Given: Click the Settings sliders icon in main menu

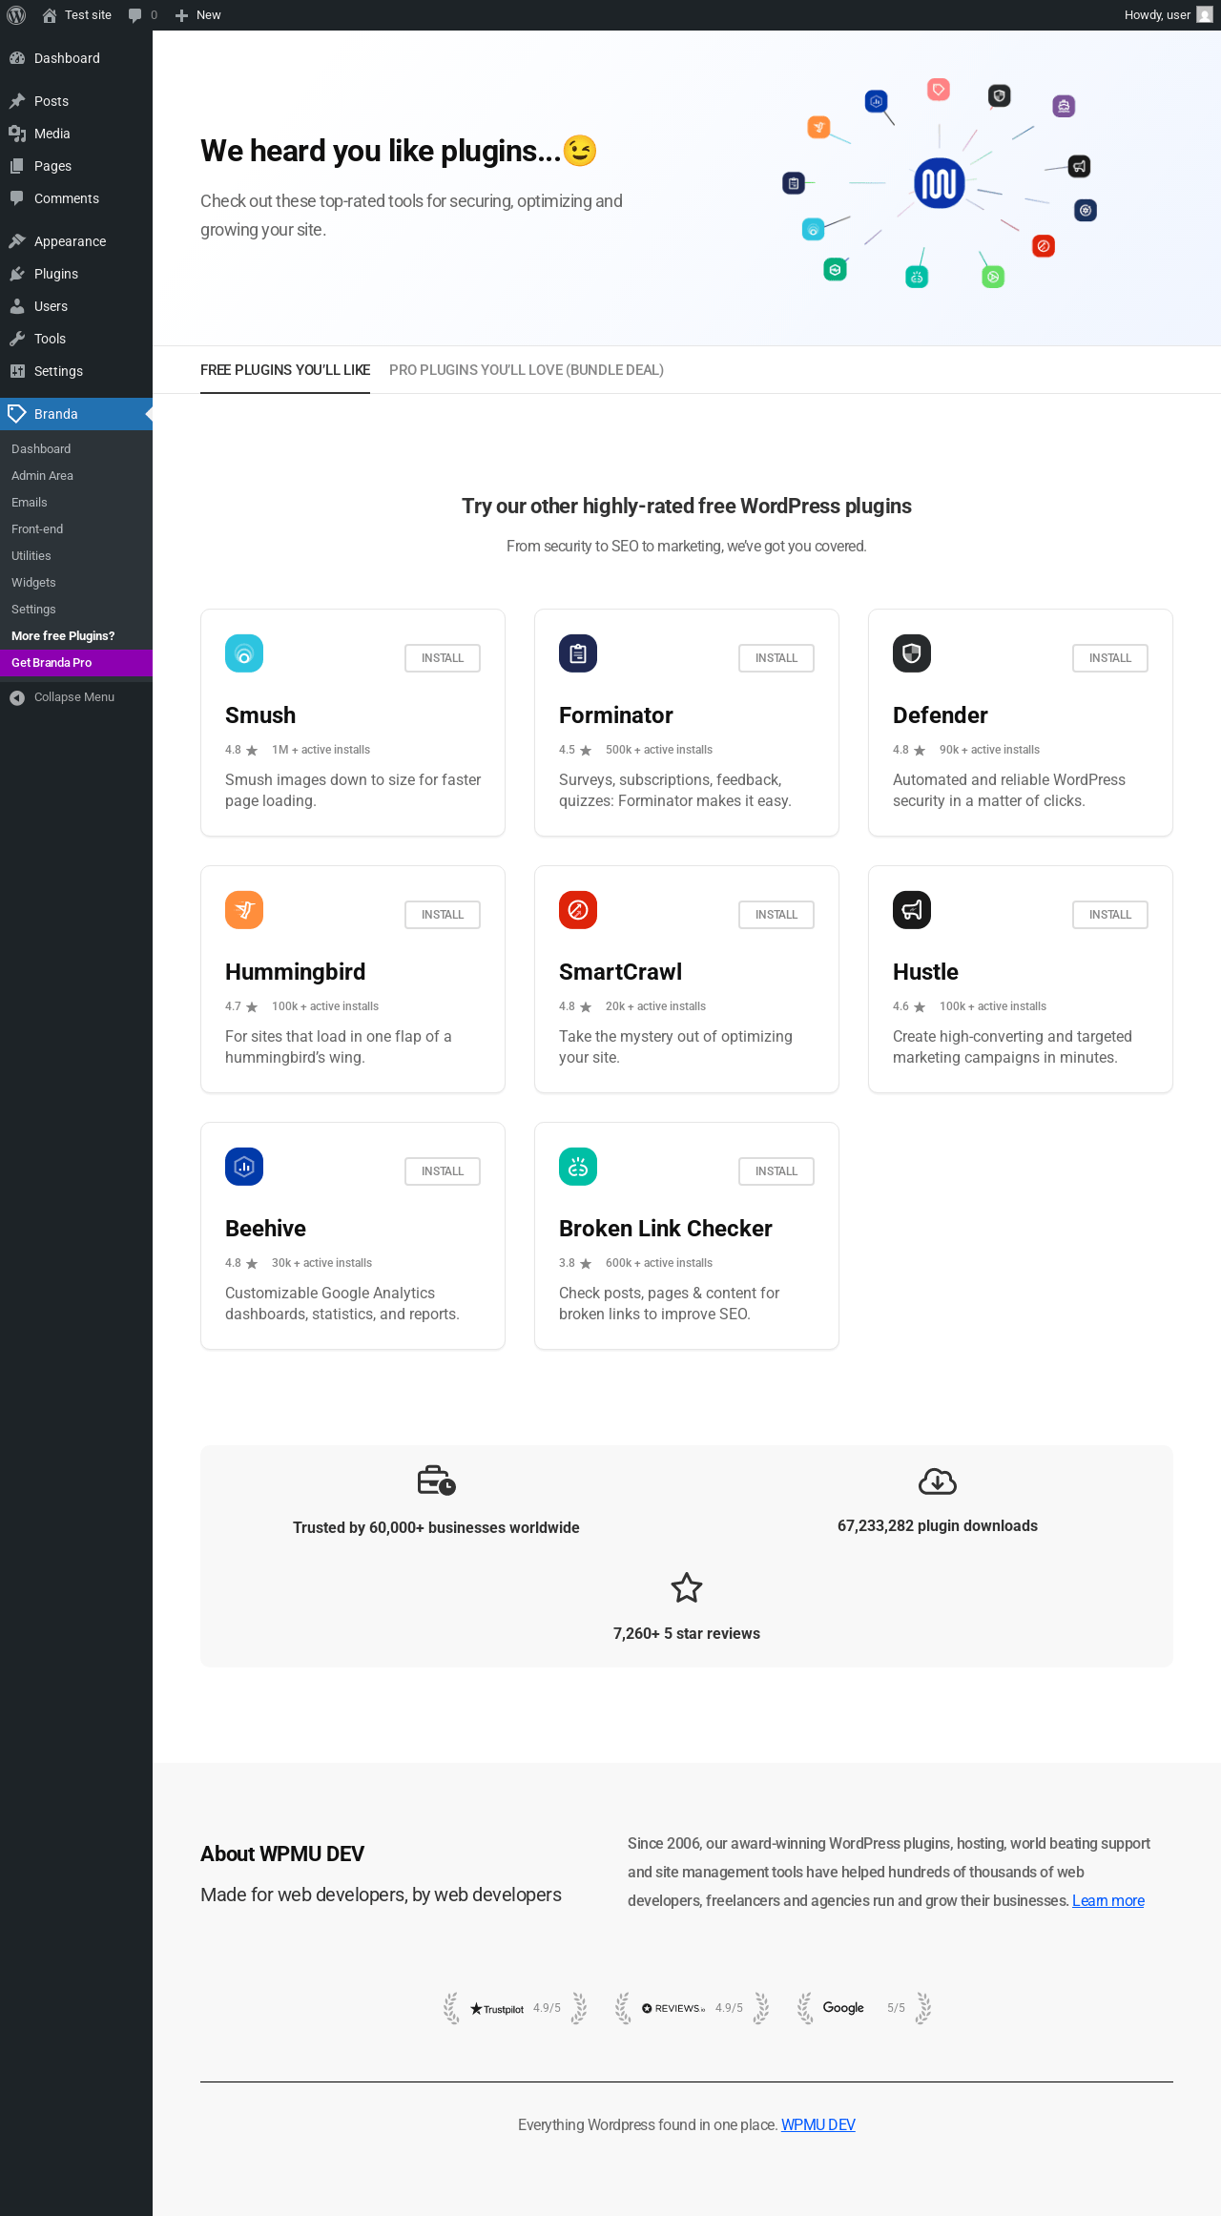Looking at the screenshot, I should pos(17,371).
